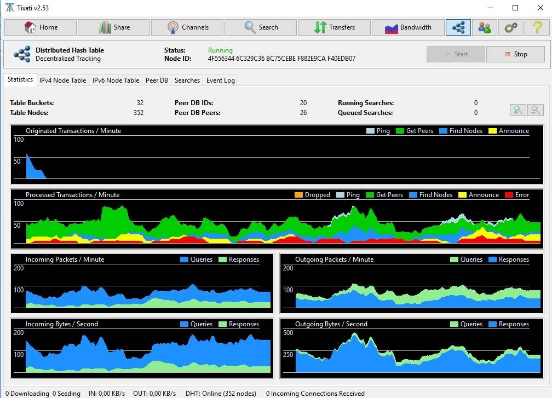Click the Distributed Hash Table header icon
This screenshot has width=552, height=398.
pos(22,54)
